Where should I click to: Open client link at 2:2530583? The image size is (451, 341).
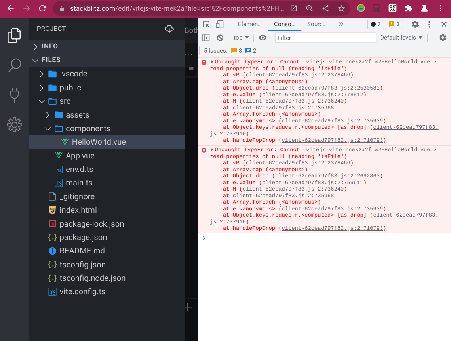tap(327, 88)
